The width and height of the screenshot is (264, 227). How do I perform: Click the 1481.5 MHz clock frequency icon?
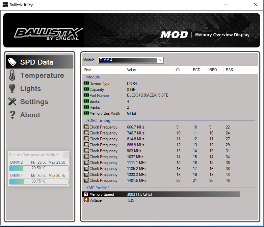click(86, 180)
